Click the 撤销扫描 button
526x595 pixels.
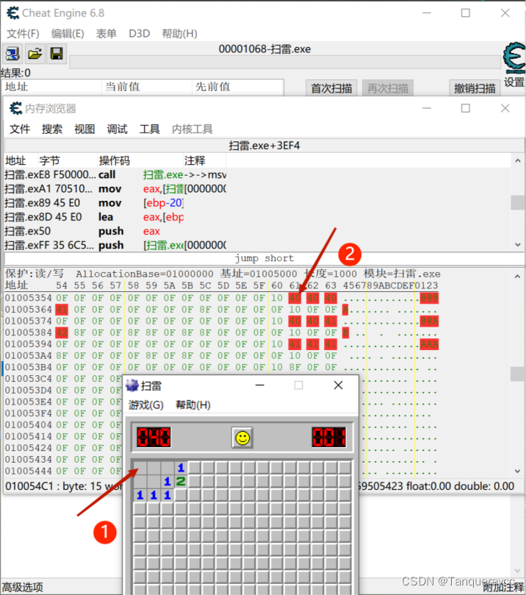[475, 88]
